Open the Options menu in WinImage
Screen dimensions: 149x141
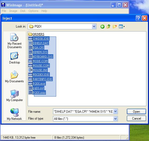coord(33,11)
